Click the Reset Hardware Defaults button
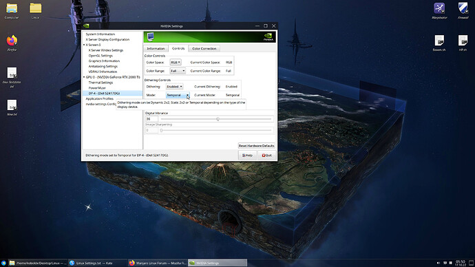Viewport: 475px width, 267px height. pyautogui.click(x=256, y=146)
